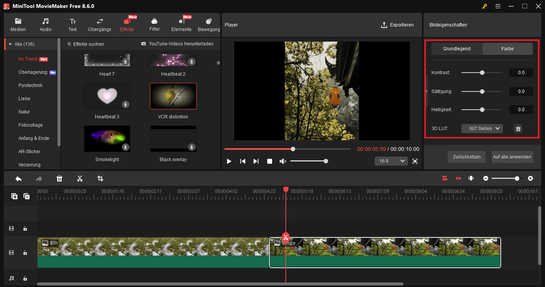
Task: Open the crop tool in the timeline toolbar
Action: (100, 178)
